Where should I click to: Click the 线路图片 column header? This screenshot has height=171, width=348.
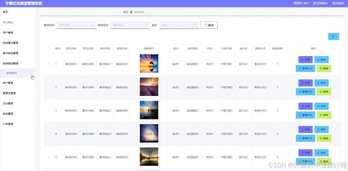tap(149, 49)
